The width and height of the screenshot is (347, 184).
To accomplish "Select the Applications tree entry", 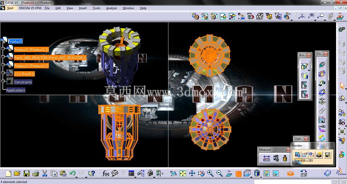I will pyautogui.click(x=16, y=90).
